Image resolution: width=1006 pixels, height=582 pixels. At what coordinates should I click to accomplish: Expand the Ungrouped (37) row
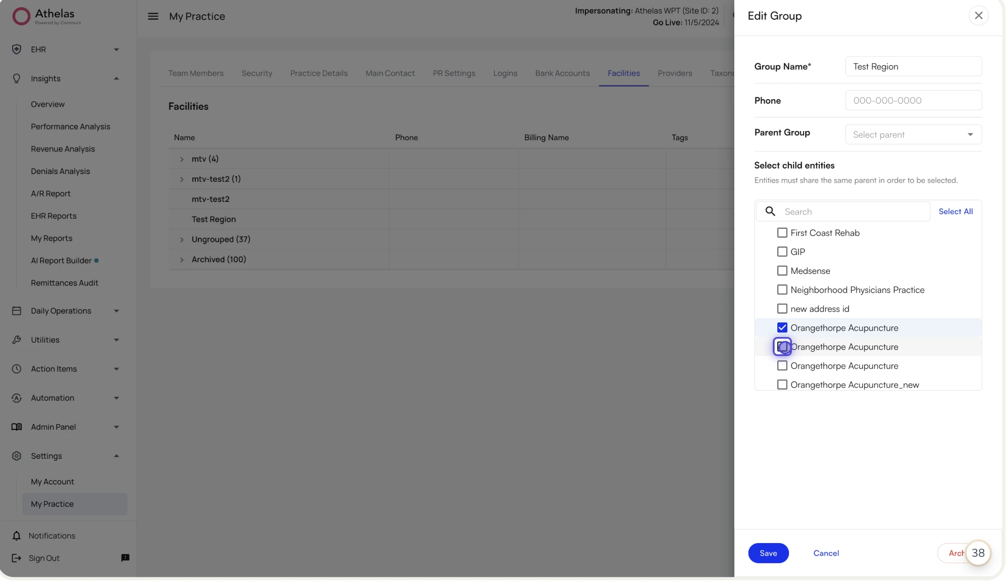(182, 239)
